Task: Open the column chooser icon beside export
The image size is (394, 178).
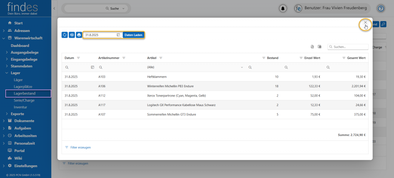Action: (319, 47)
